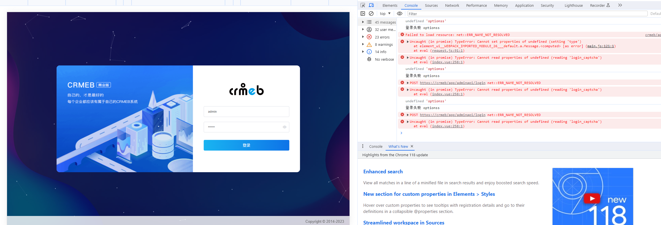
Task: Create a live expression eye icon
Action: [x=399, y=13]
